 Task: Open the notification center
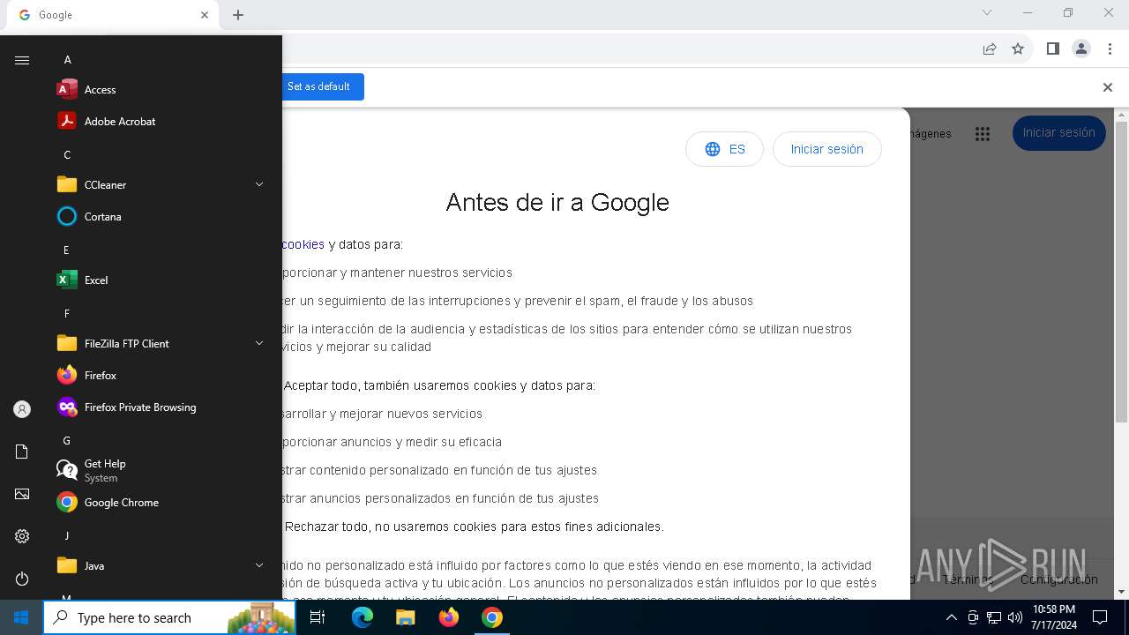point(1100,617)
